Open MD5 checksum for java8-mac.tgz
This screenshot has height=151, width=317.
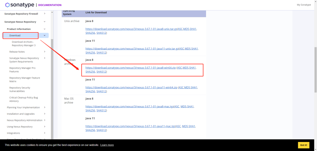[184, 106]
